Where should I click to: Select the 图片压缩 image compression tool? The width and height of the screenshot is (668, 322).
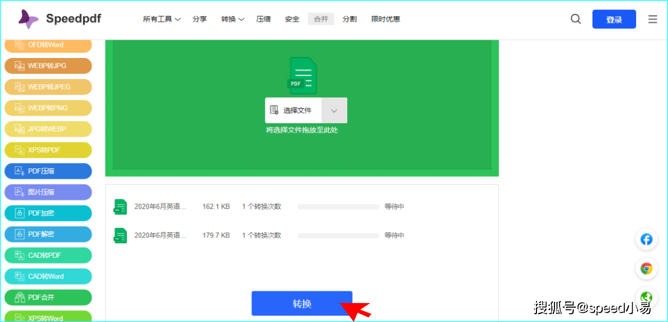pyautogui.click(x=48, y=192)
